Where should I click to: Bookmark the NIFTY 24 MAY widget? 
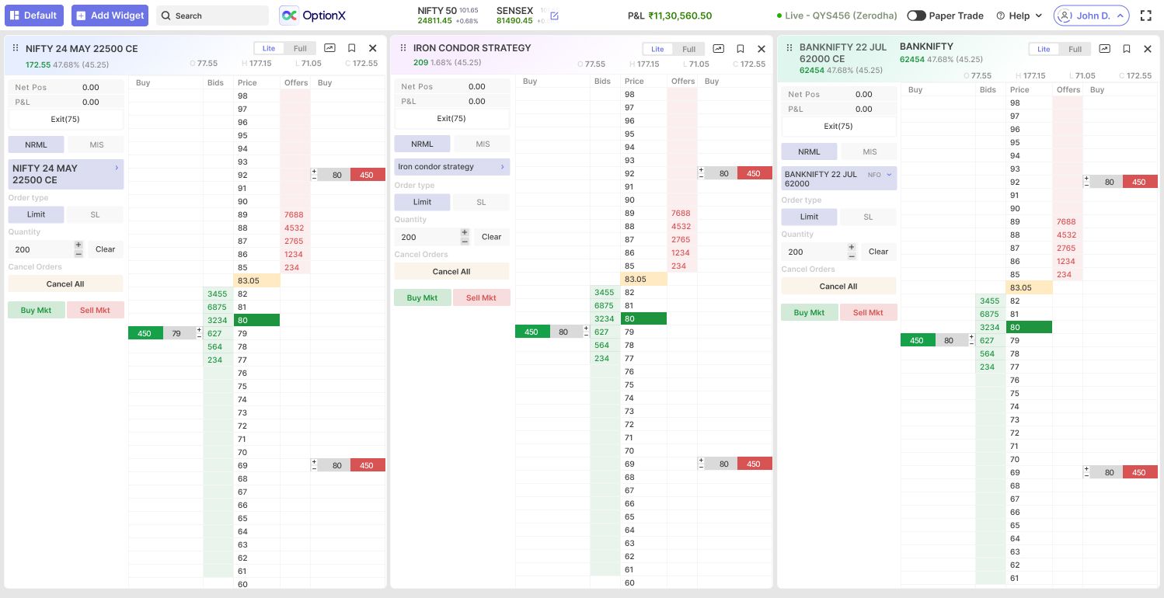click(351, 48)
